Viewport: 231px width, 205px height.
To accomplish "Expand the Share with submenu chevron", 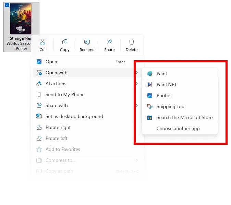I will pyautogui.click(x=137, y=105).
